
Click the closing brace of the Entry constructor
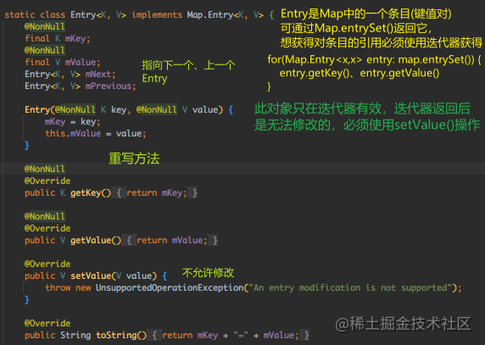click(x=26, y=145)
